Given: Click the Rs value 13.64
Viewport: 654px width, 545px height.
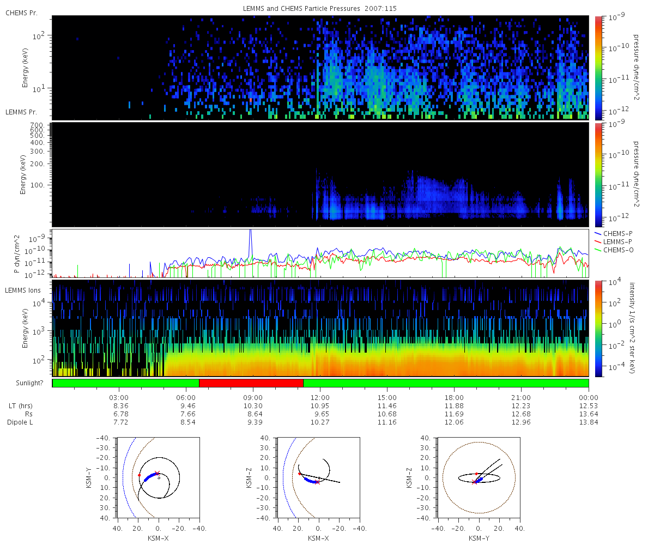Looking at the screenshot, I should [x=589, y=414].
